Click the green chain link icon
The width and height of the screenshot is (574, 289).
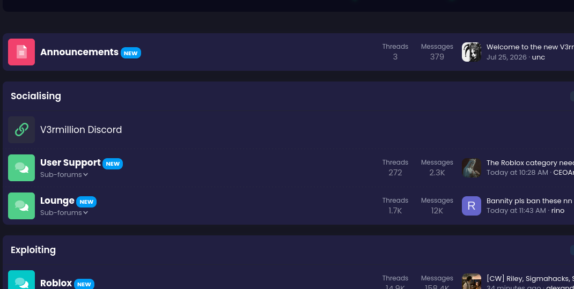[21, 130]
